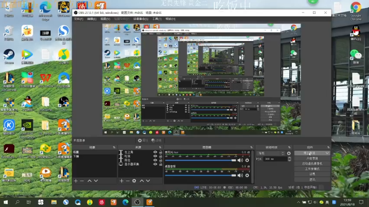
Task: Add a new source with plus icon
Action: (x=121, y=181)
